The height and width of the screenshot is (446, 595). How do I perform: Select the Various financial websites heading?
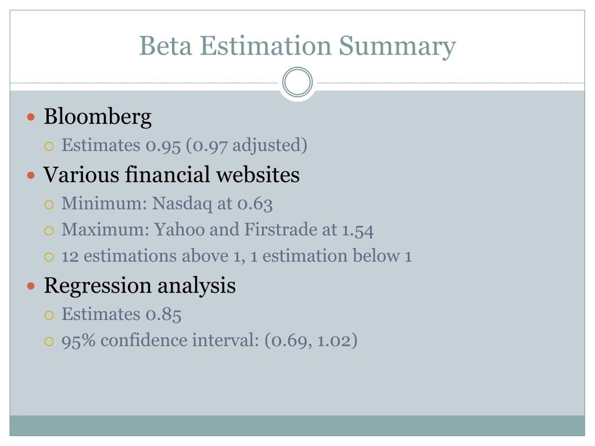point(171,175)
